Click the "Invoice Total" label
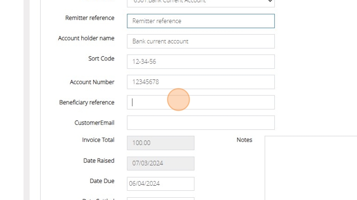This screenshot has width=357, height=200. 98,140
